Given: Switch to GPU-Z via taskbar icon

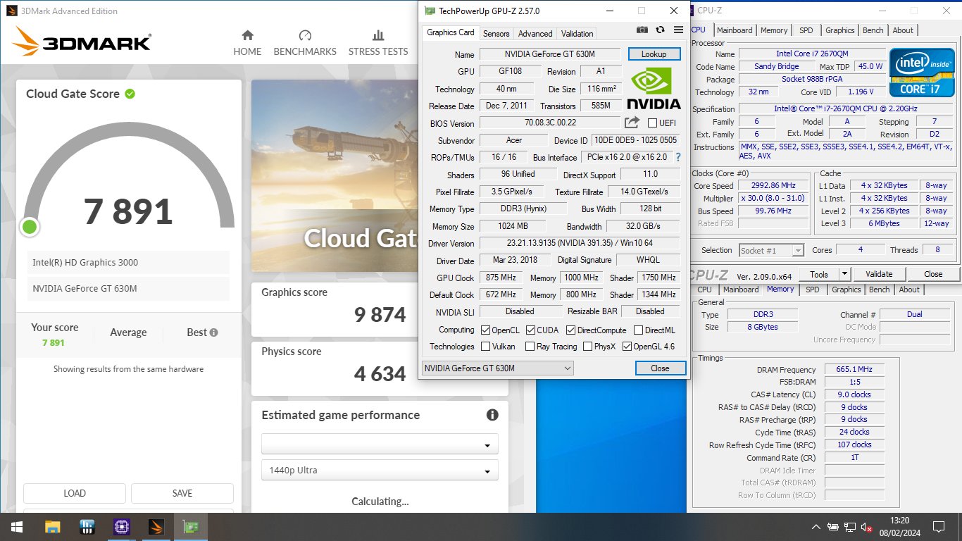Looking at the screenshot, I should (191, 527).
